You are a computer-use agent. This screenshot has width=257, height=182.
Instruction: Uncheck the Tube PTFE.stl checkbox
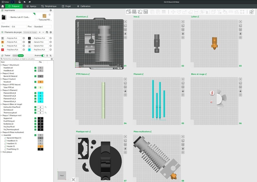tap(35, 87)
